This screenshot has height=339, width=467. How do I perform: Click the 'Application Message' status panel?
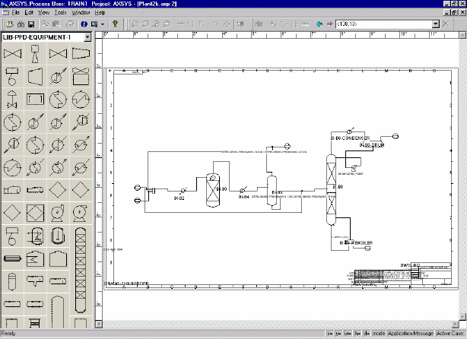[411, 334]
